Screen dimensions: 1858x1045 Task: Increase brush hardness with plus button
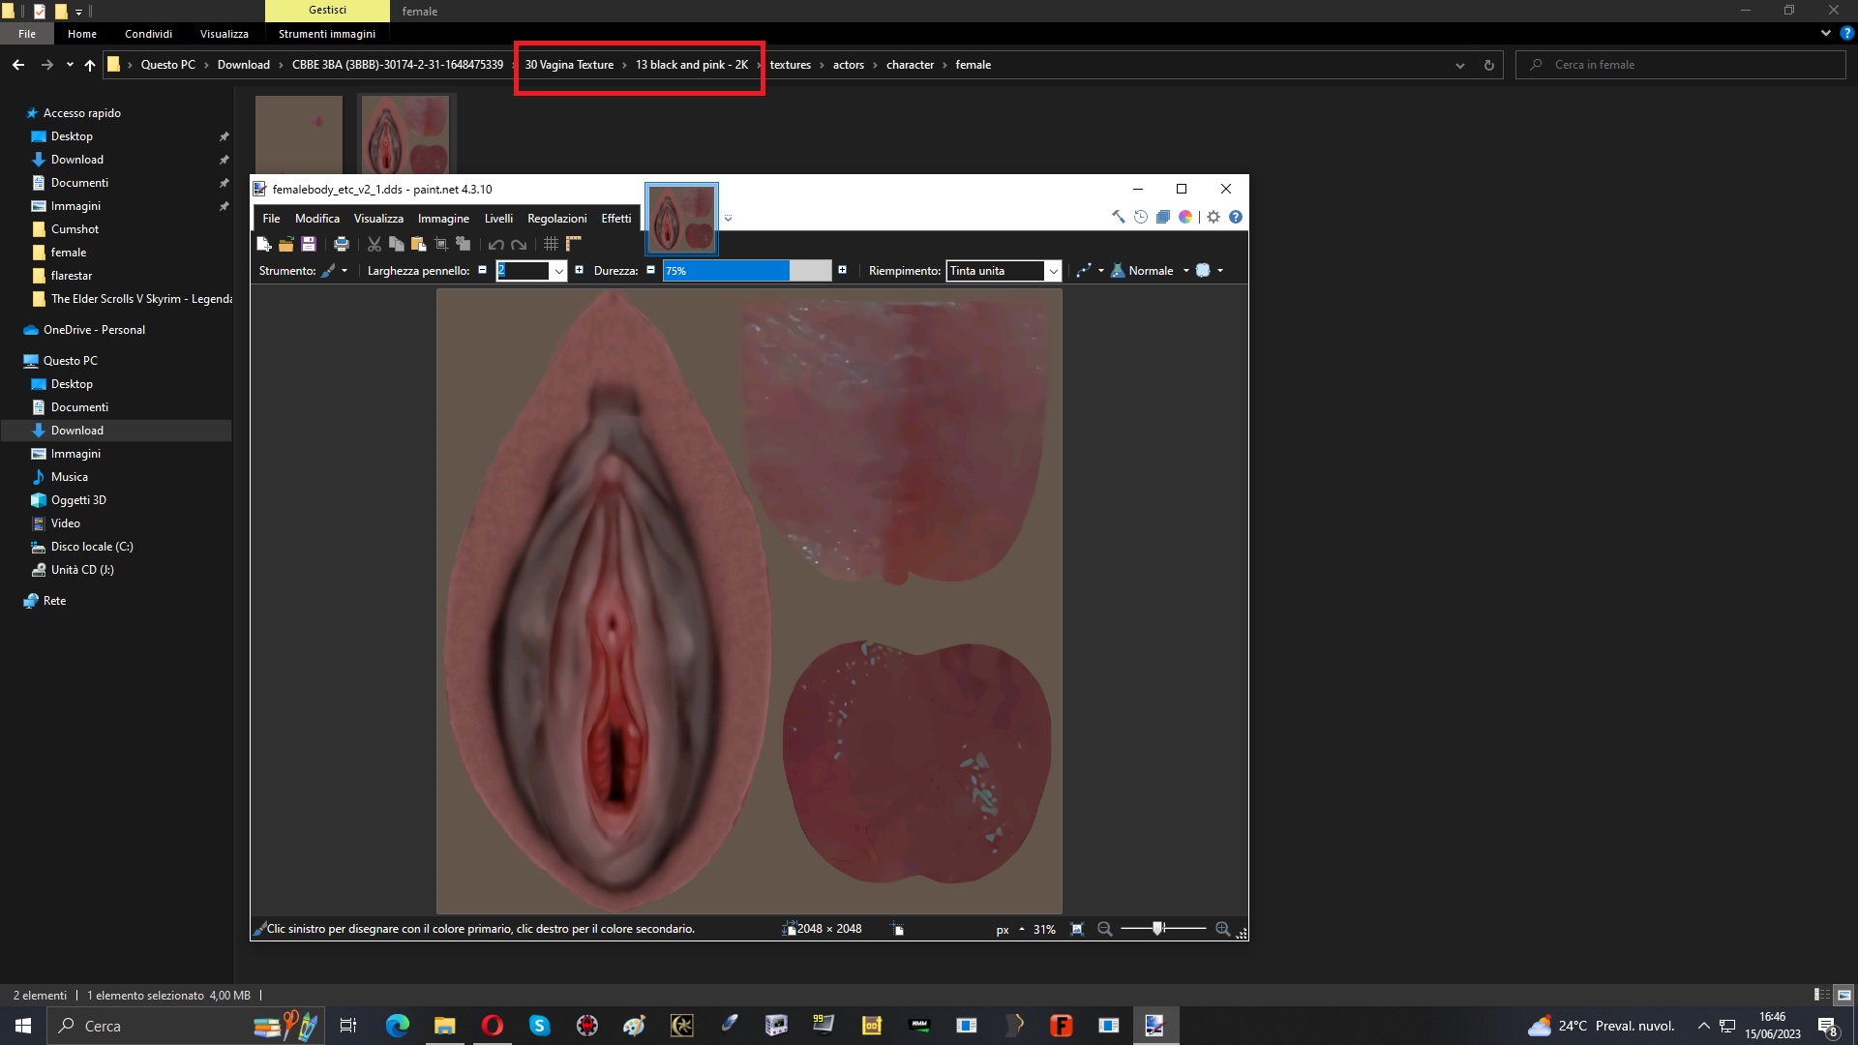(x=842, y=270)
